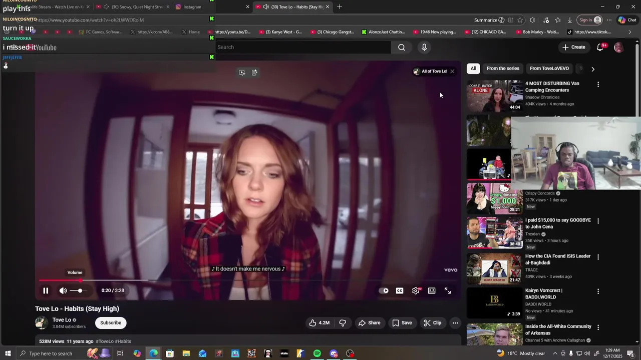The height and width of the screenshot is (360, 641).
Task: Open video player settings gear
Action: (416, 290)
